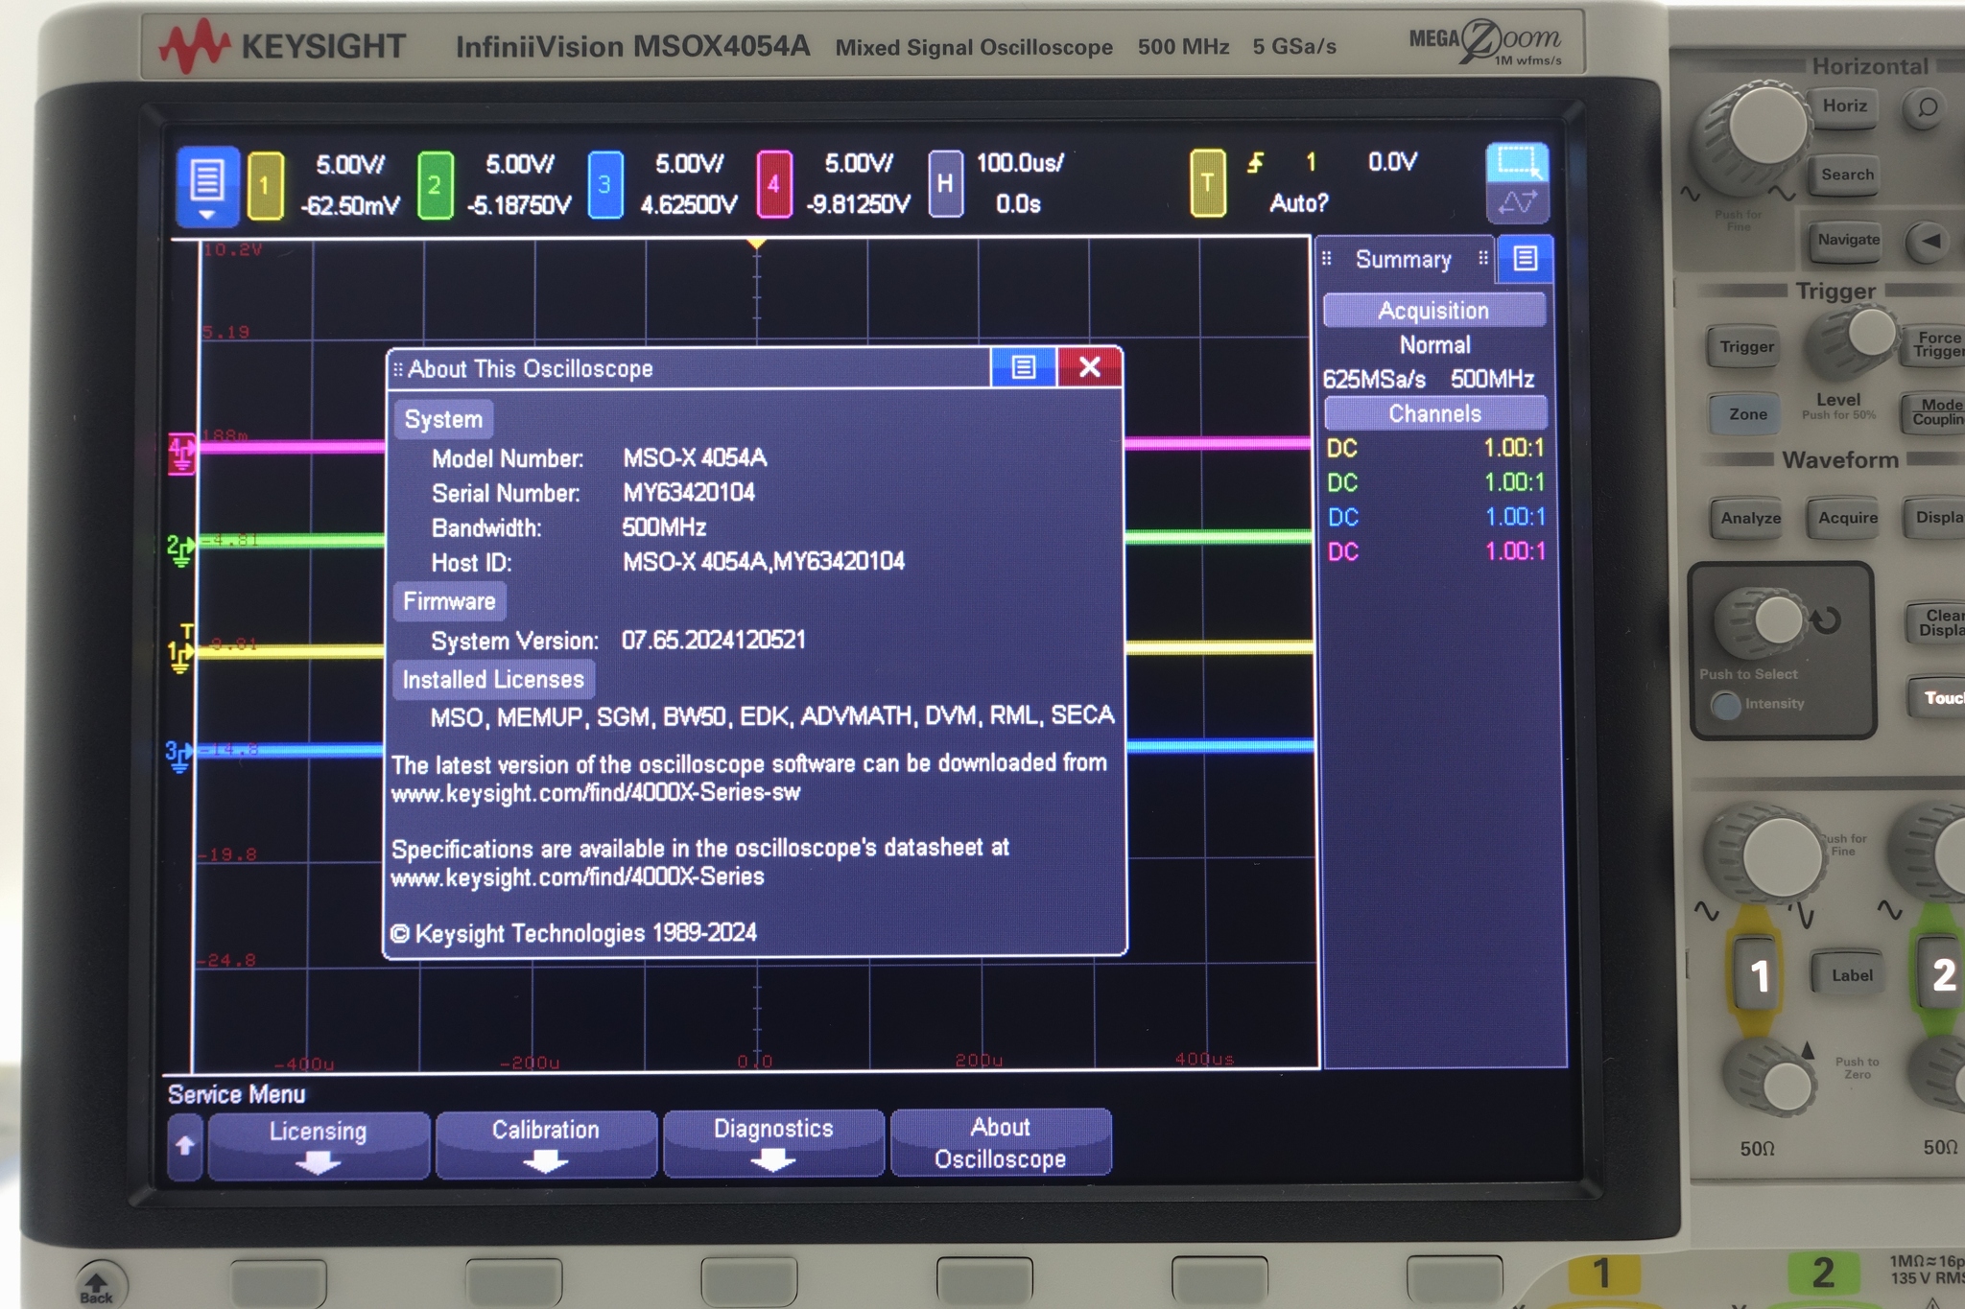The height and width of the screenshot is (1309, 1965).
Task: Click the Back hardware key
Action: pos(97,1287)
